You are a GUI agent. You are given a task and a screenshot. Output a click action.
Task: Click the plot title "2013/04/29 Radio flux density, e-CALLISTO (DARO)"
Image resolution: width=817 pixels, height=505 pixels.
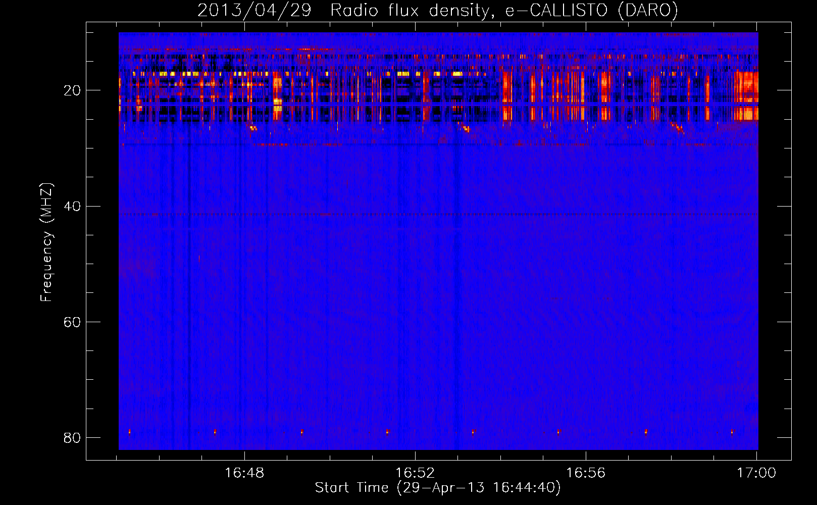pyautogui.click(x=438, y=11)
